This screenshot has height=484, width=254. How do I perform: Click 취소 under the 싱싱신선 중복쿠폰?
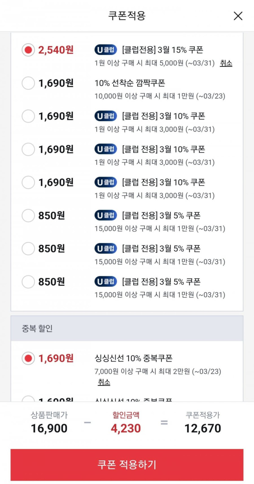[x=104, y=382]
